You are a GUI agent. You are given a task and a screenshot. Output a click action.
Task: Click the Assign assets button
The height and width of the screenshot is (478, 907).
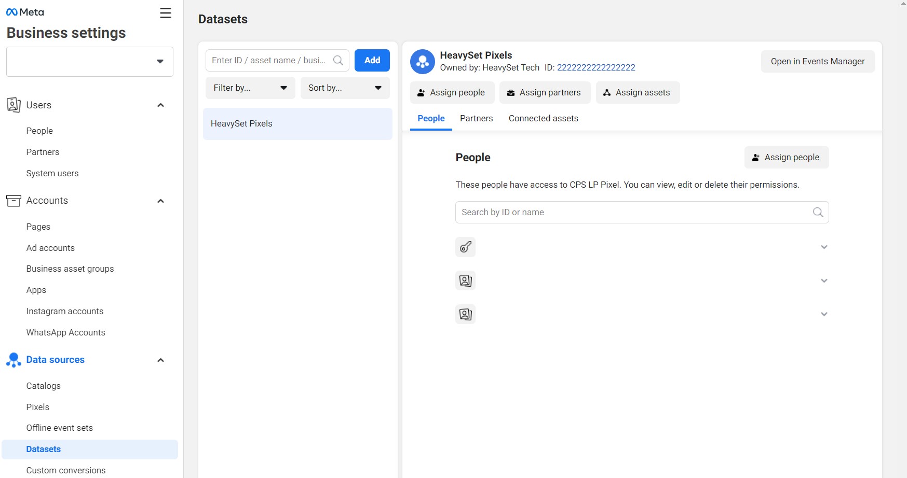click(x=638, y=92)
